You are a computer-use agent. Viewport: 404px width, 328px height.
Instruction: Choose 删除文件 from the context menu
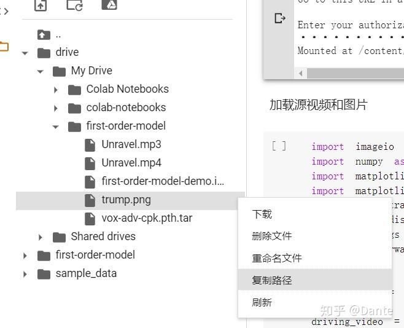click(315, 236)
